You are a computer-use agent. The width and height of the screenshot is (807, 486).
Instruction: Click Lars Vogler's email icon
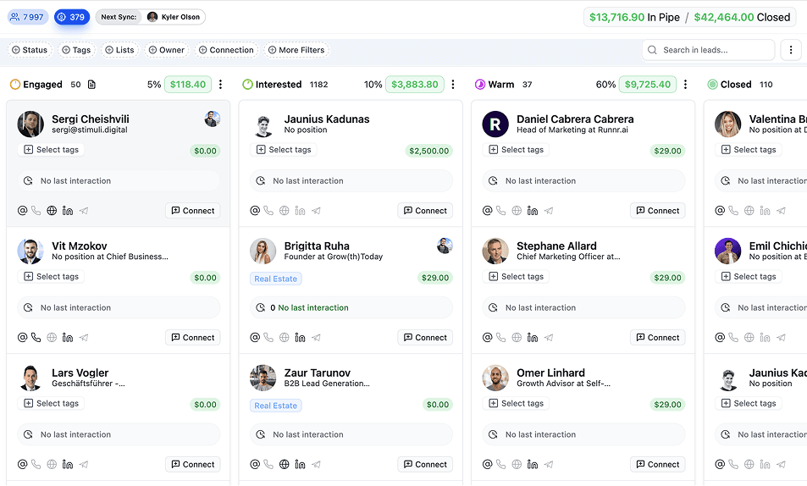coord(22,464)
